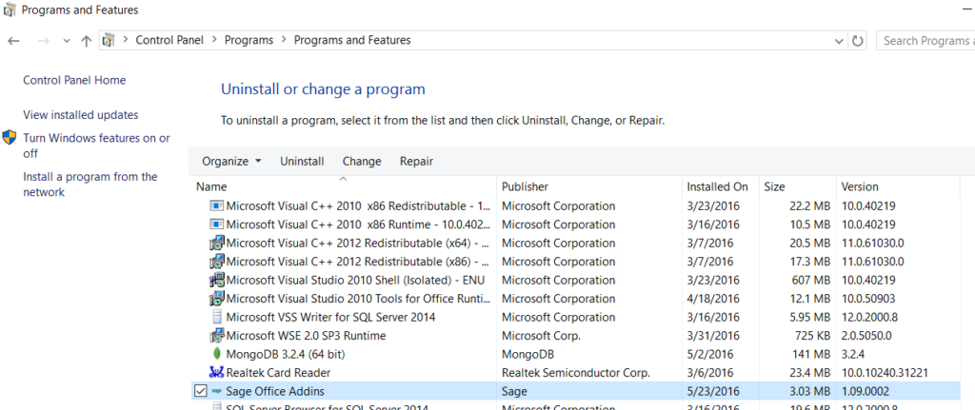Go to Control Panel Home
This screenshot has height=410, width=975.
coord(74,81)
